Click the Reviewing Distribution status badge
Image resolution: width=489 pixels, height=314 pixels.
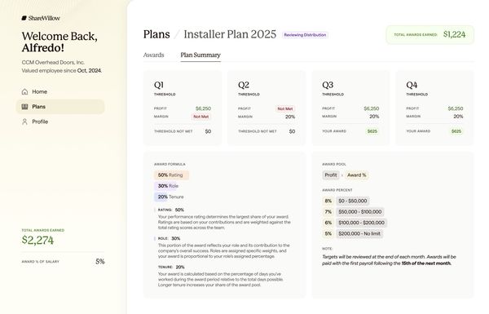(x=305, y=35)
